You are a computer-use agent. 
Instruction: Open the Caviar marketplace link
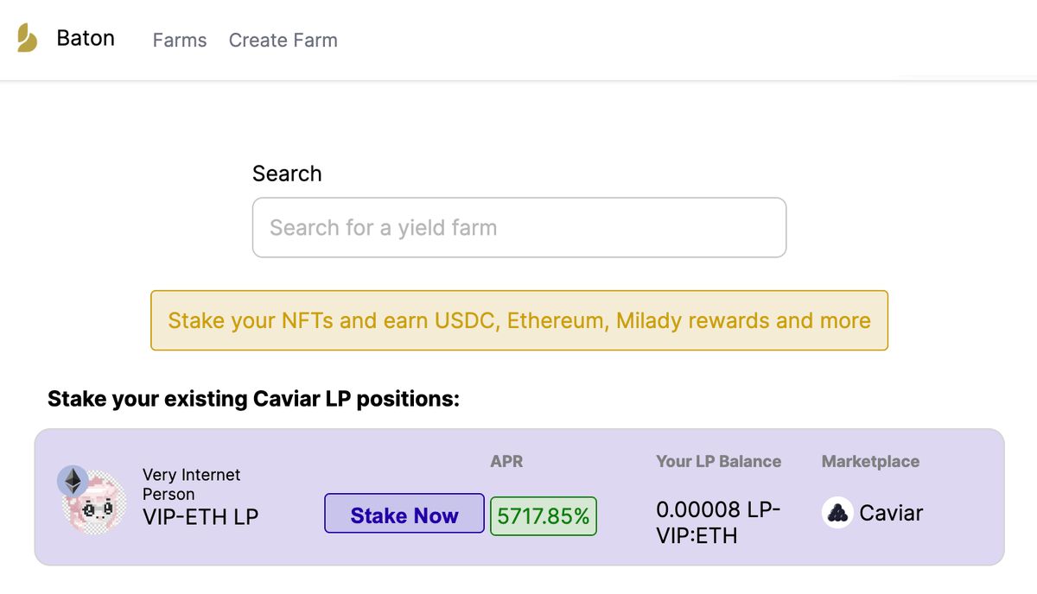[x=891, y=513]
